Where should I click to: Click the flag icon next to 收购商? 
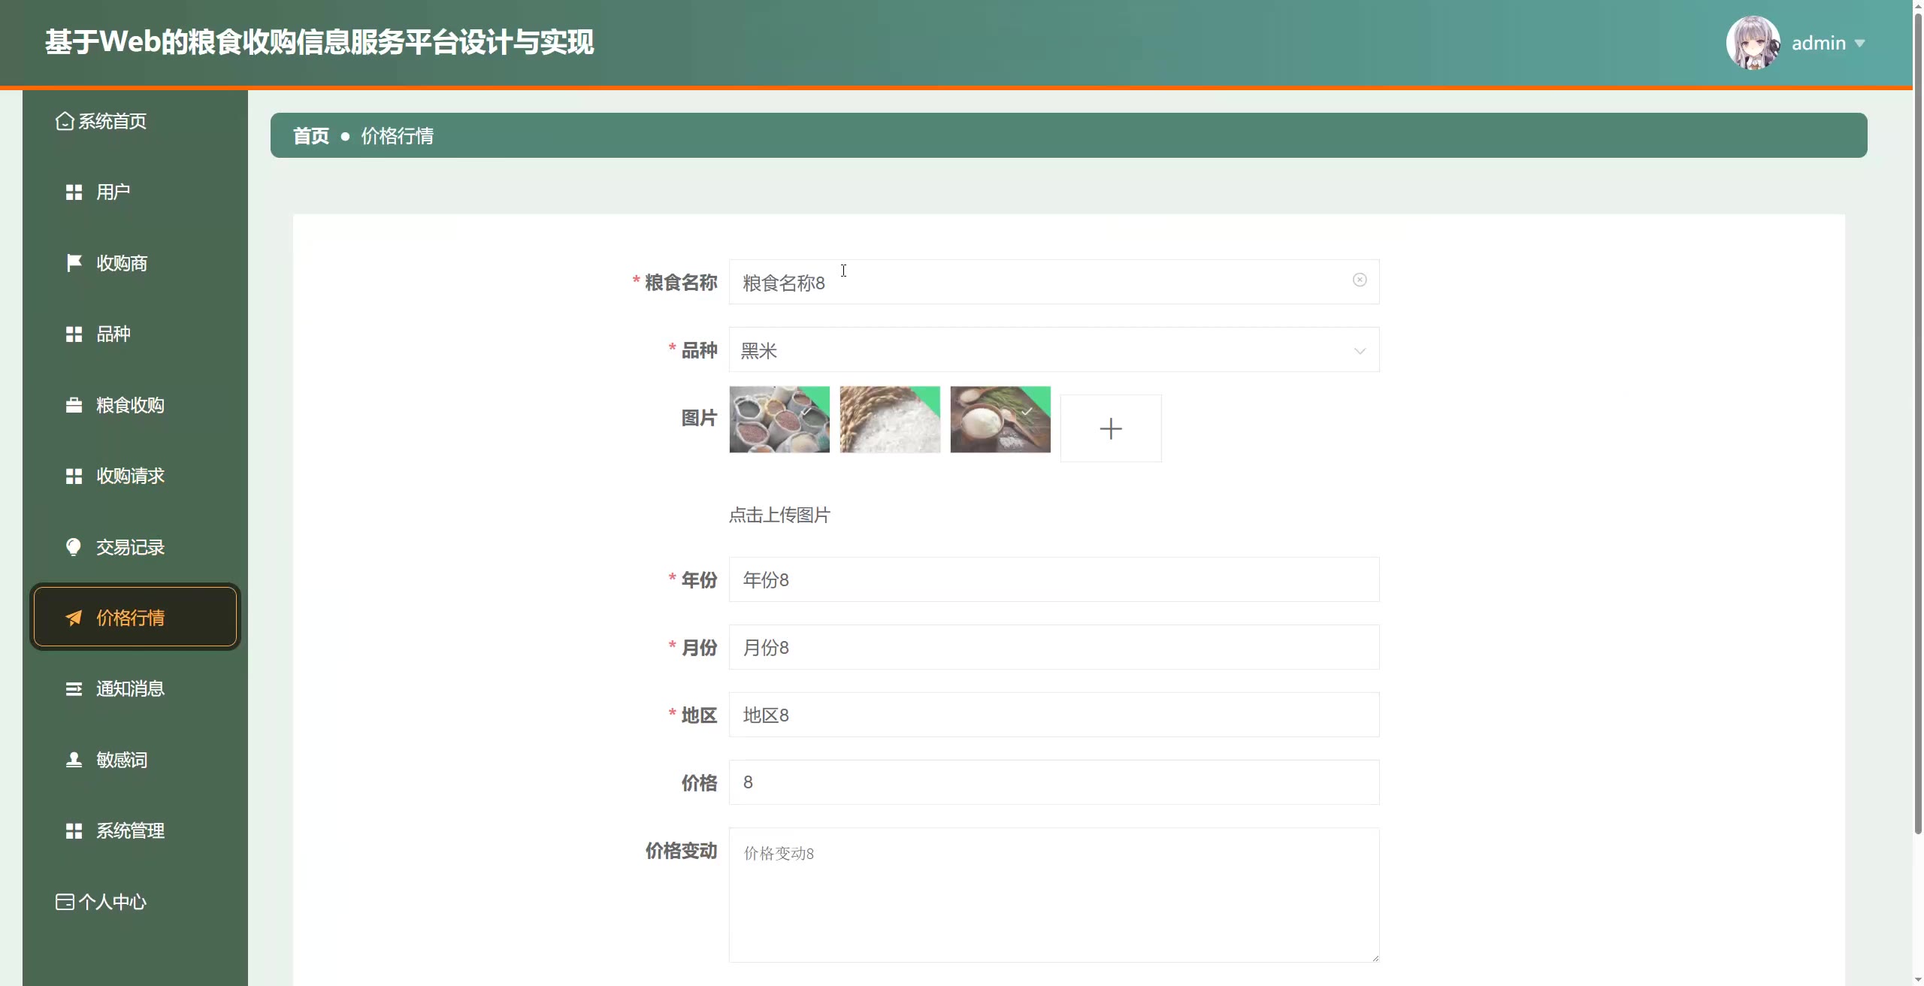[74, 263]
